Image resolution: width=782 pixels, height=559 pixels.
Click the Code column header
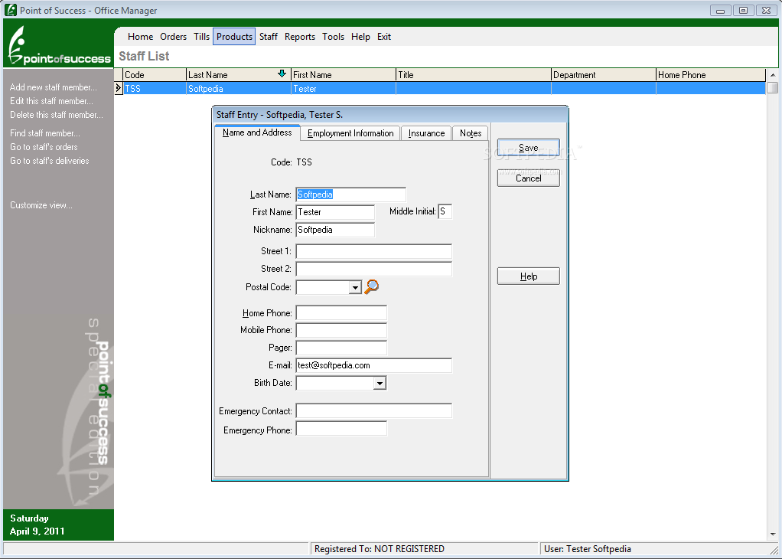point(155,75)
